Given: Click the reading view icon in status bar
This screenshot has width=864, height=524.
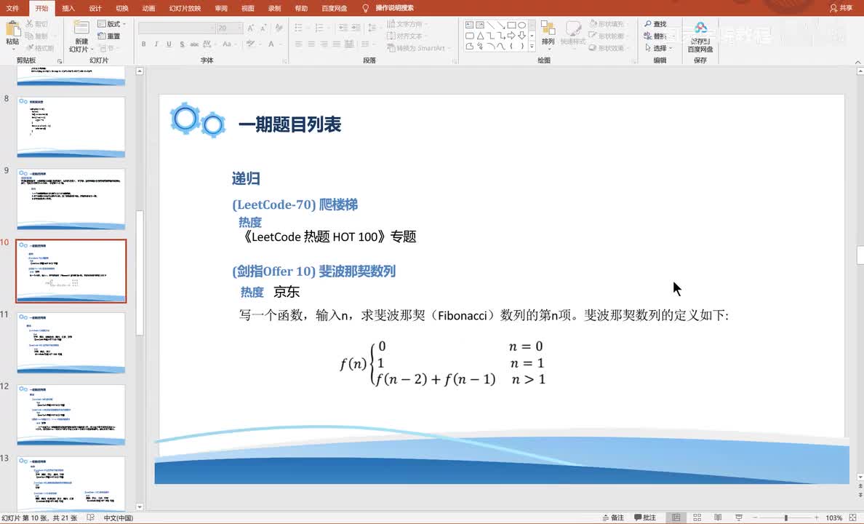Looking at the screenshot, I should pyautogui.click(x=717, y=517).
